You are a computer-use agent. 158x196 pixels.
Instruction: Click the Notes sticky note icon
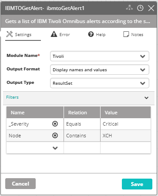pos(126,34)
